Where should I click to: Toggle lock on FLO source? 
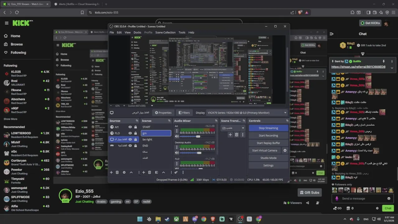click(136, 133)
